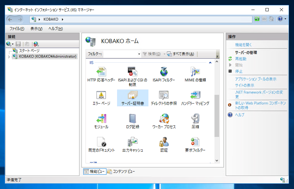
Task: Click the status bar network icon
Action: 283,179
